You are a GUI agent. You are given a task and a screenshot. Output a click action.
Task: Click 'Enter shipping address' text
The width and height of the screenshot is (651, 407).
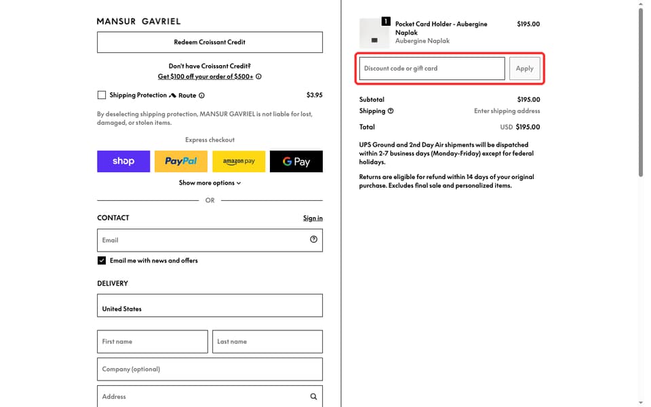(507, 111)
